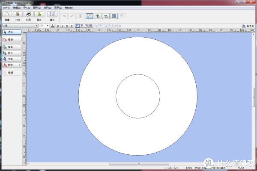The image size is (257, 171).
Task: Open the File (文件) menu
Action: click(x=6, y=8)
